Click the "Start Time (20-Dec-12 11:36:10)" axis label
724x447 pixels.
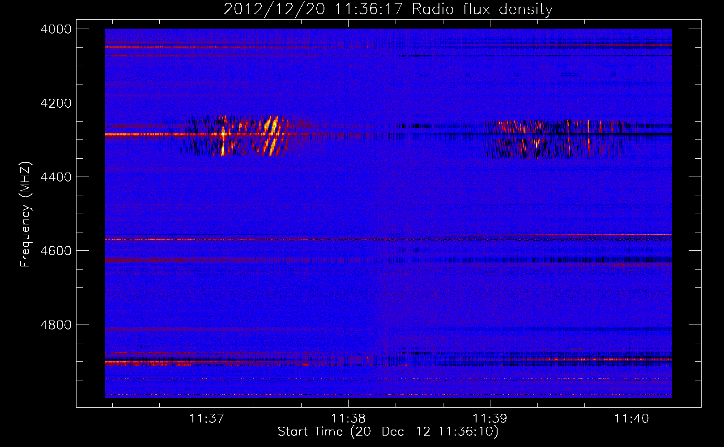(388, 432)
